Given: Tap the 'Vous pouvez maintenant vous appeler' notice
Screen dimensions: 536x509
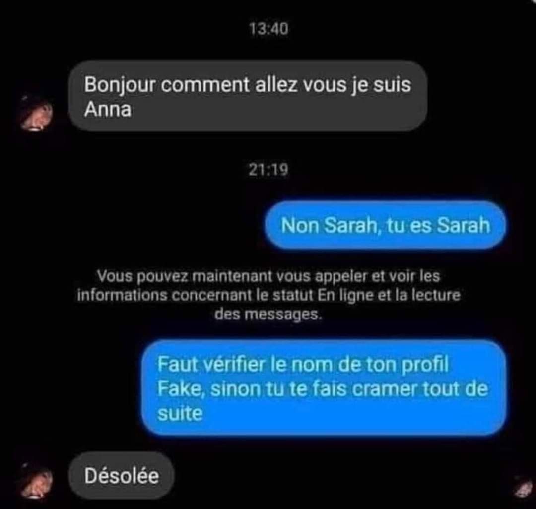Looking at the screenshot, I should click(268, 295).
